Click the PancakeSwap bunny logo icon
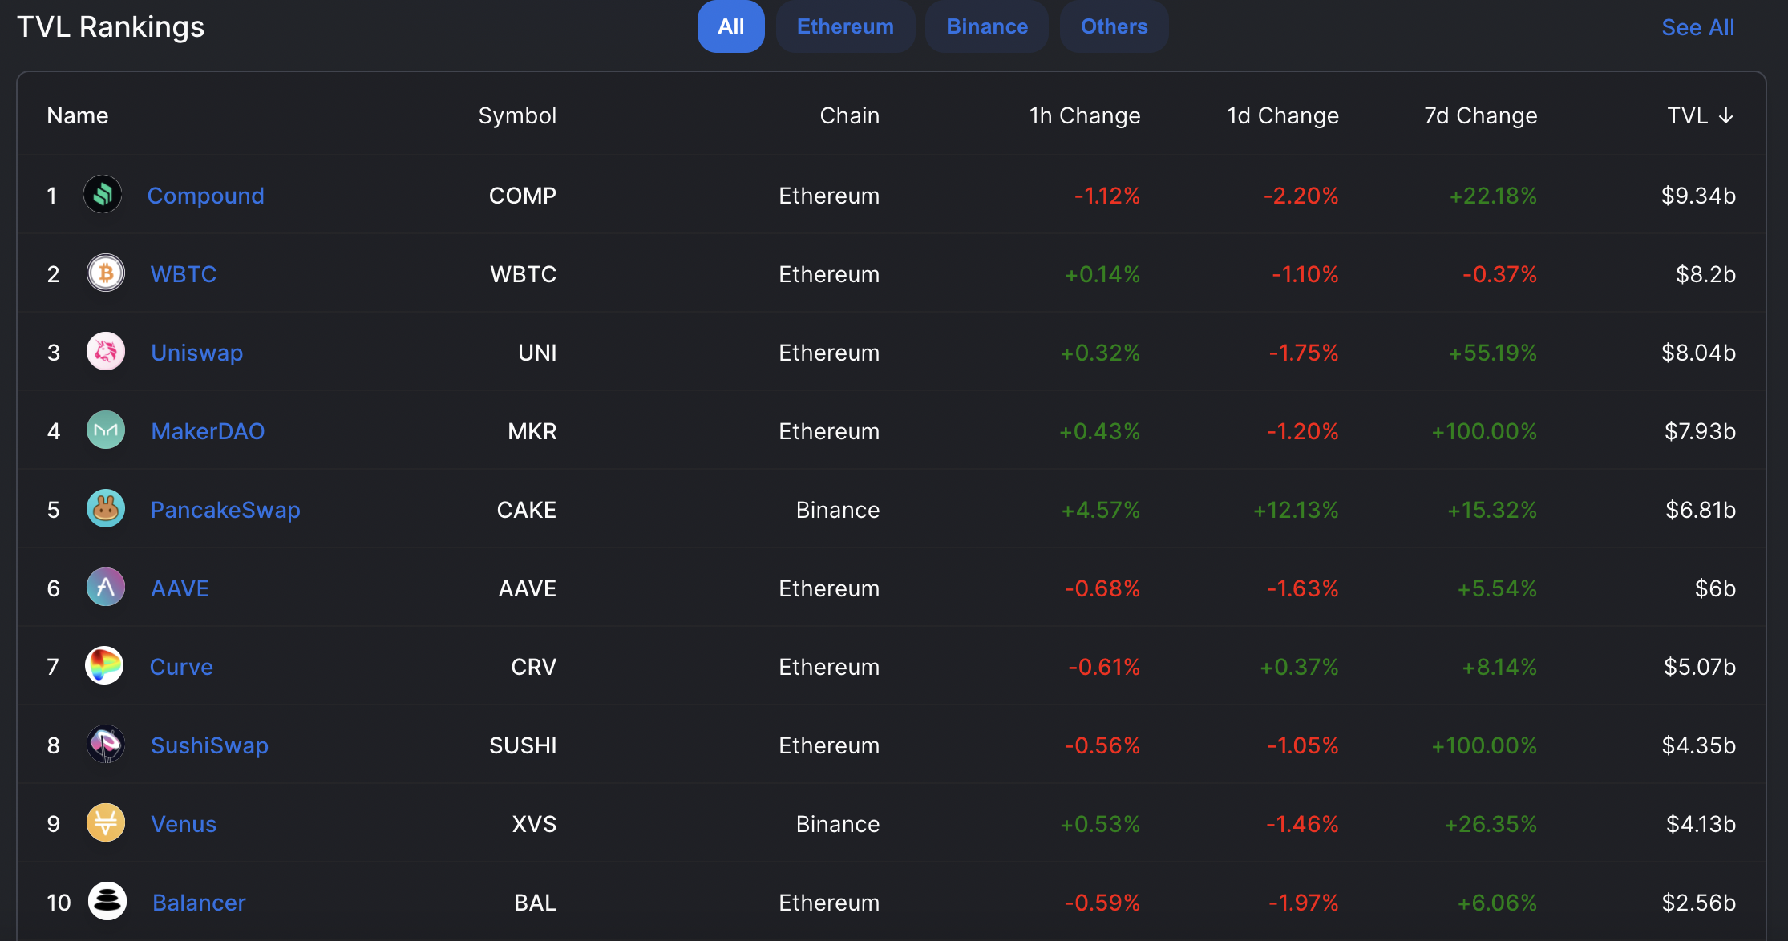Screen dimensions: 1788x941 point(106,508)
